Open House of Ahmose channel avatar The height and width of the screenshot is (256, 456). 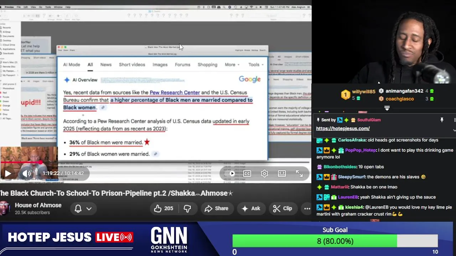coord(4,208)
